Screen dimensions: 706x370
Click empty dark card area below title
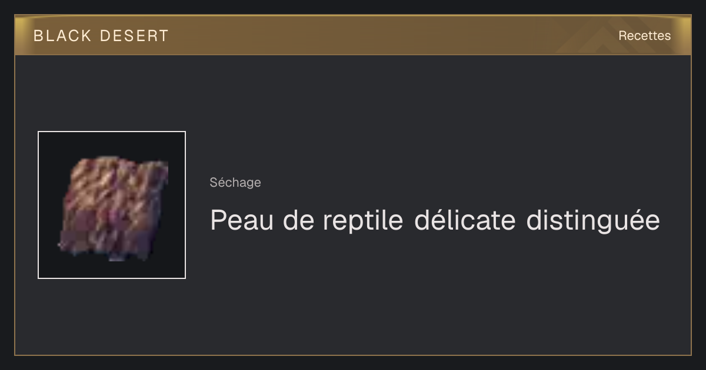(x=435, y=294)
